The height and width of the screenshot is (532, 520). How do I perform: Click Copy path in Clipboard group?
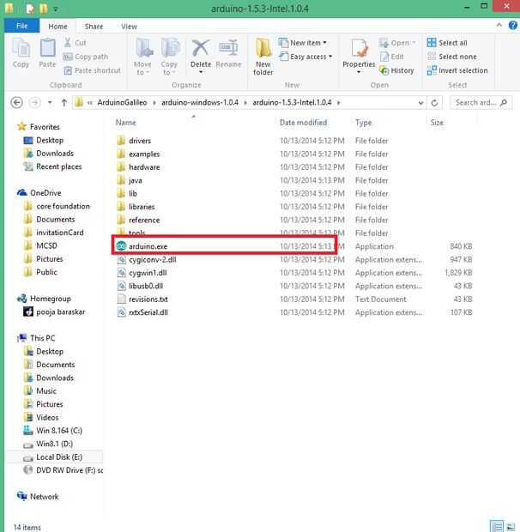pos(86,57)
